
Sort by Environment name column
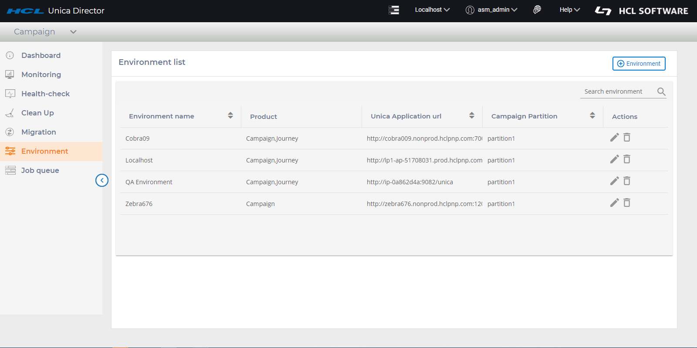230,116
